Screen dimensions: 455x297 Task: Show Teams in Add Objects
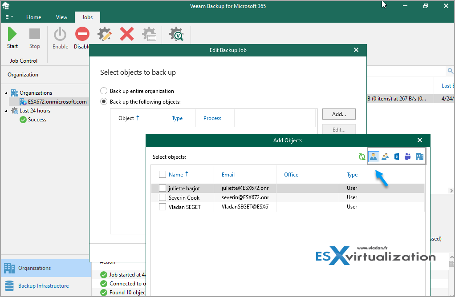(408, 157)
